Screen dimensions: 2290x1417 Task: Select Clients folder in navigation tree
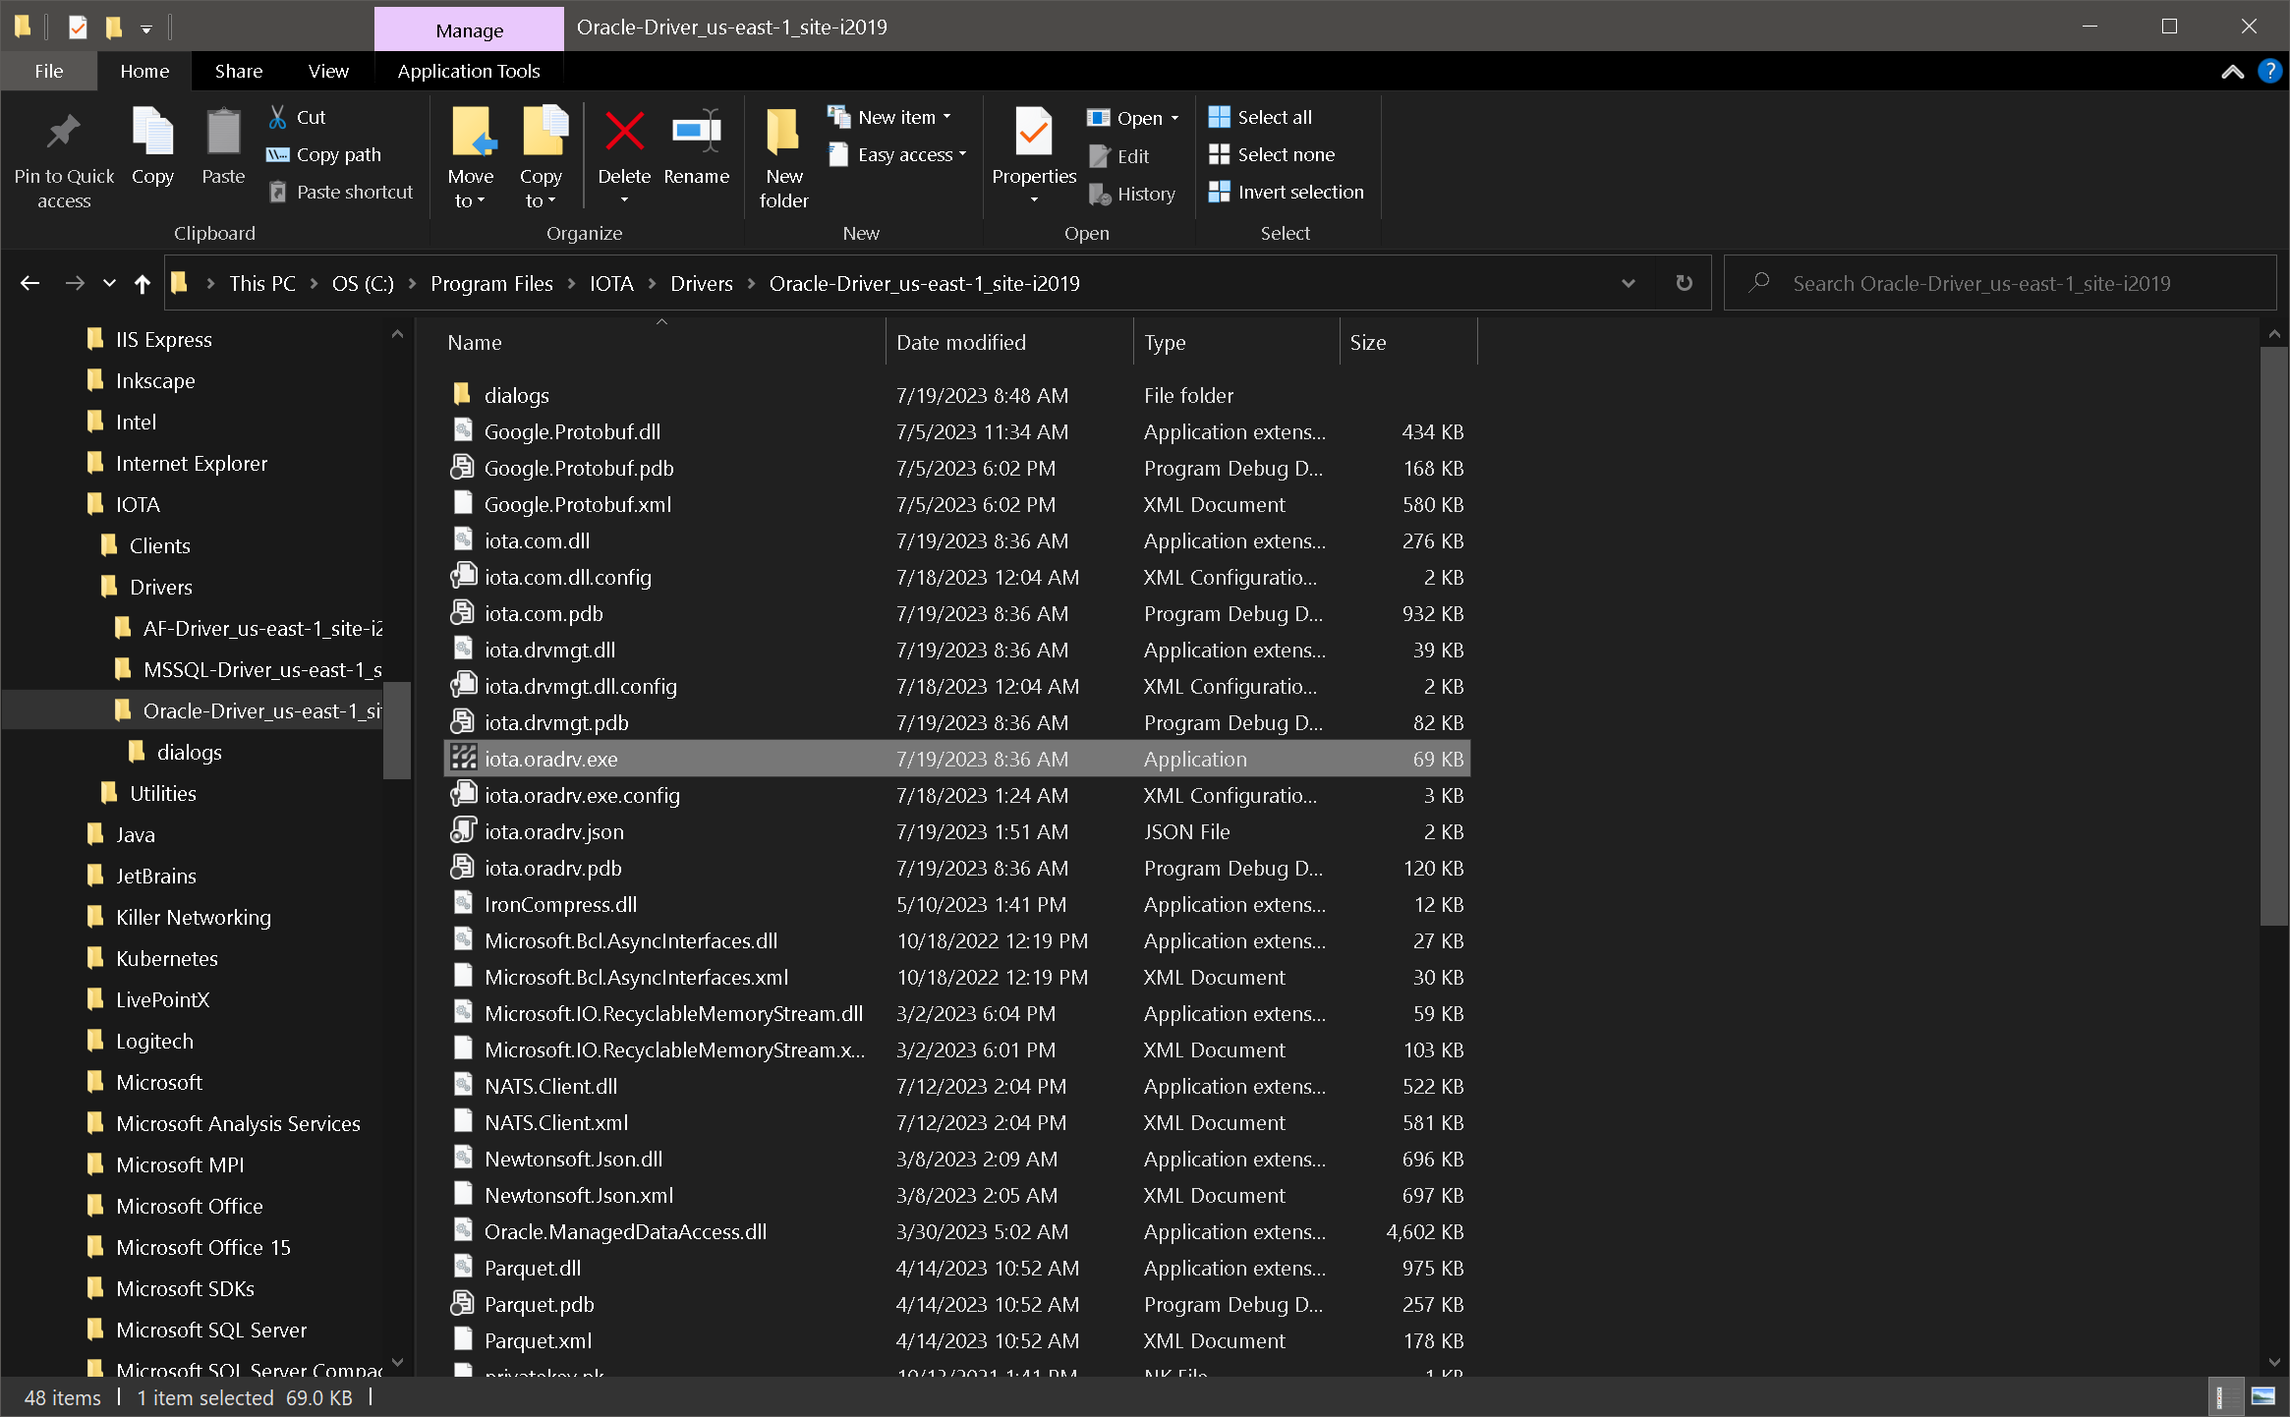point(159,545)
